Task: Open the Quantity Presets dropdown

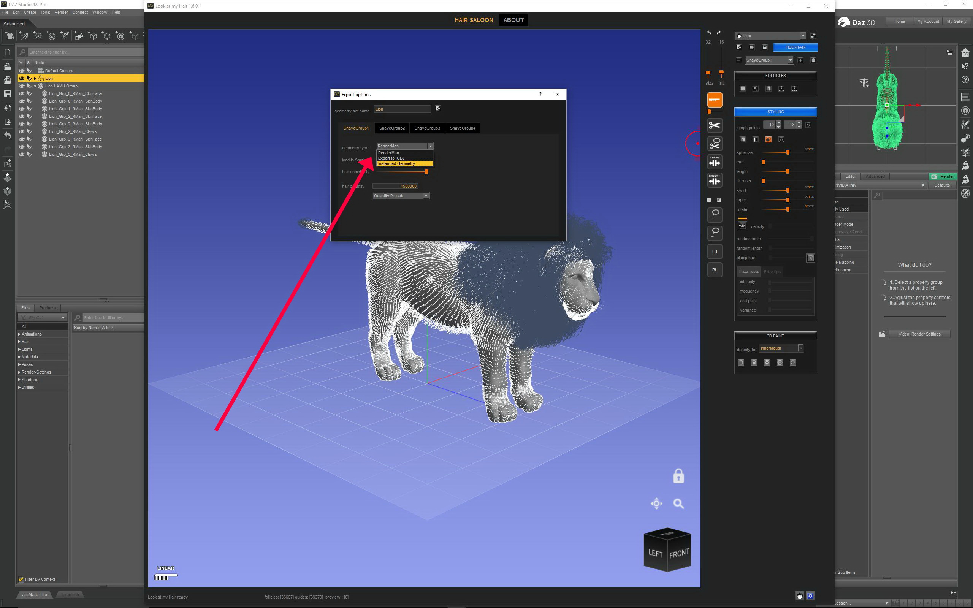Action: point(401,196)
